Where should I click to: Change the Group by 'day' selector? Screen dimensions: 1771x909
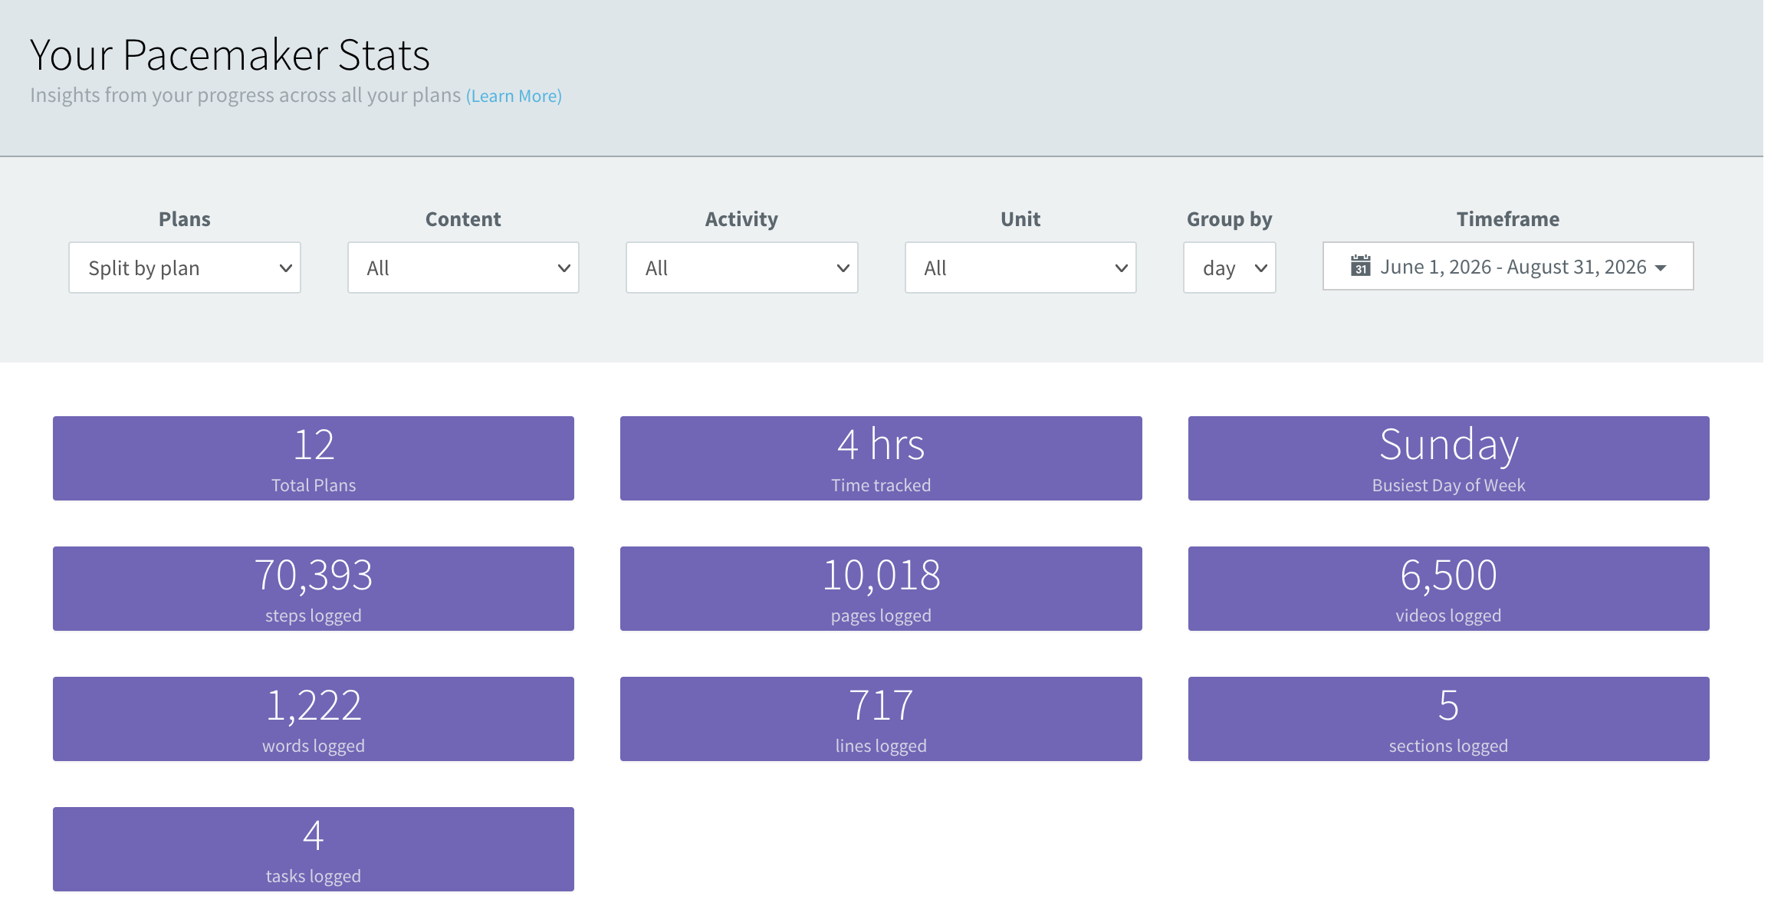tap(1230, 267)
